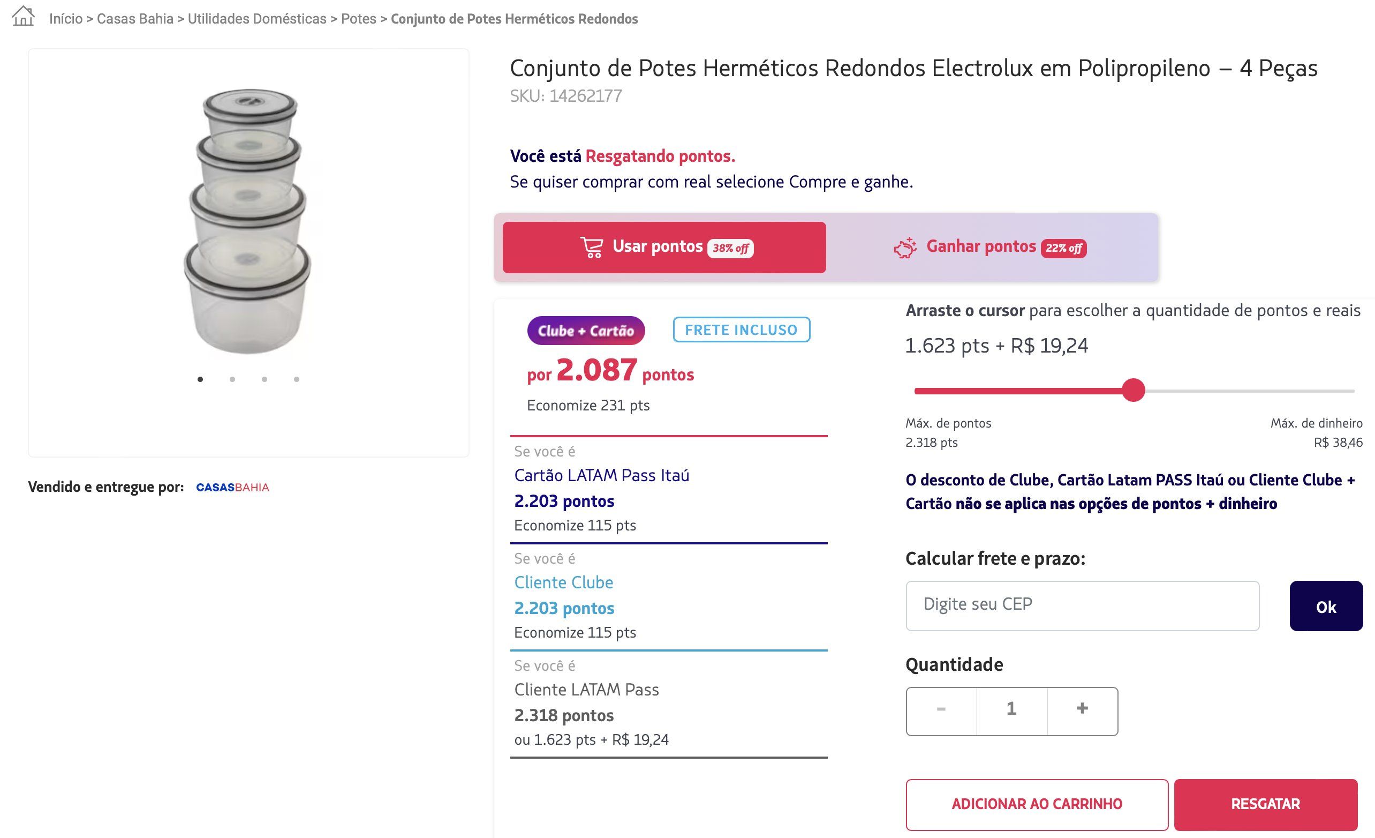The width and height of the screenshot is (1375, 838).
Task: Click the Digite seu CEP field
Action: (1083, 606)
